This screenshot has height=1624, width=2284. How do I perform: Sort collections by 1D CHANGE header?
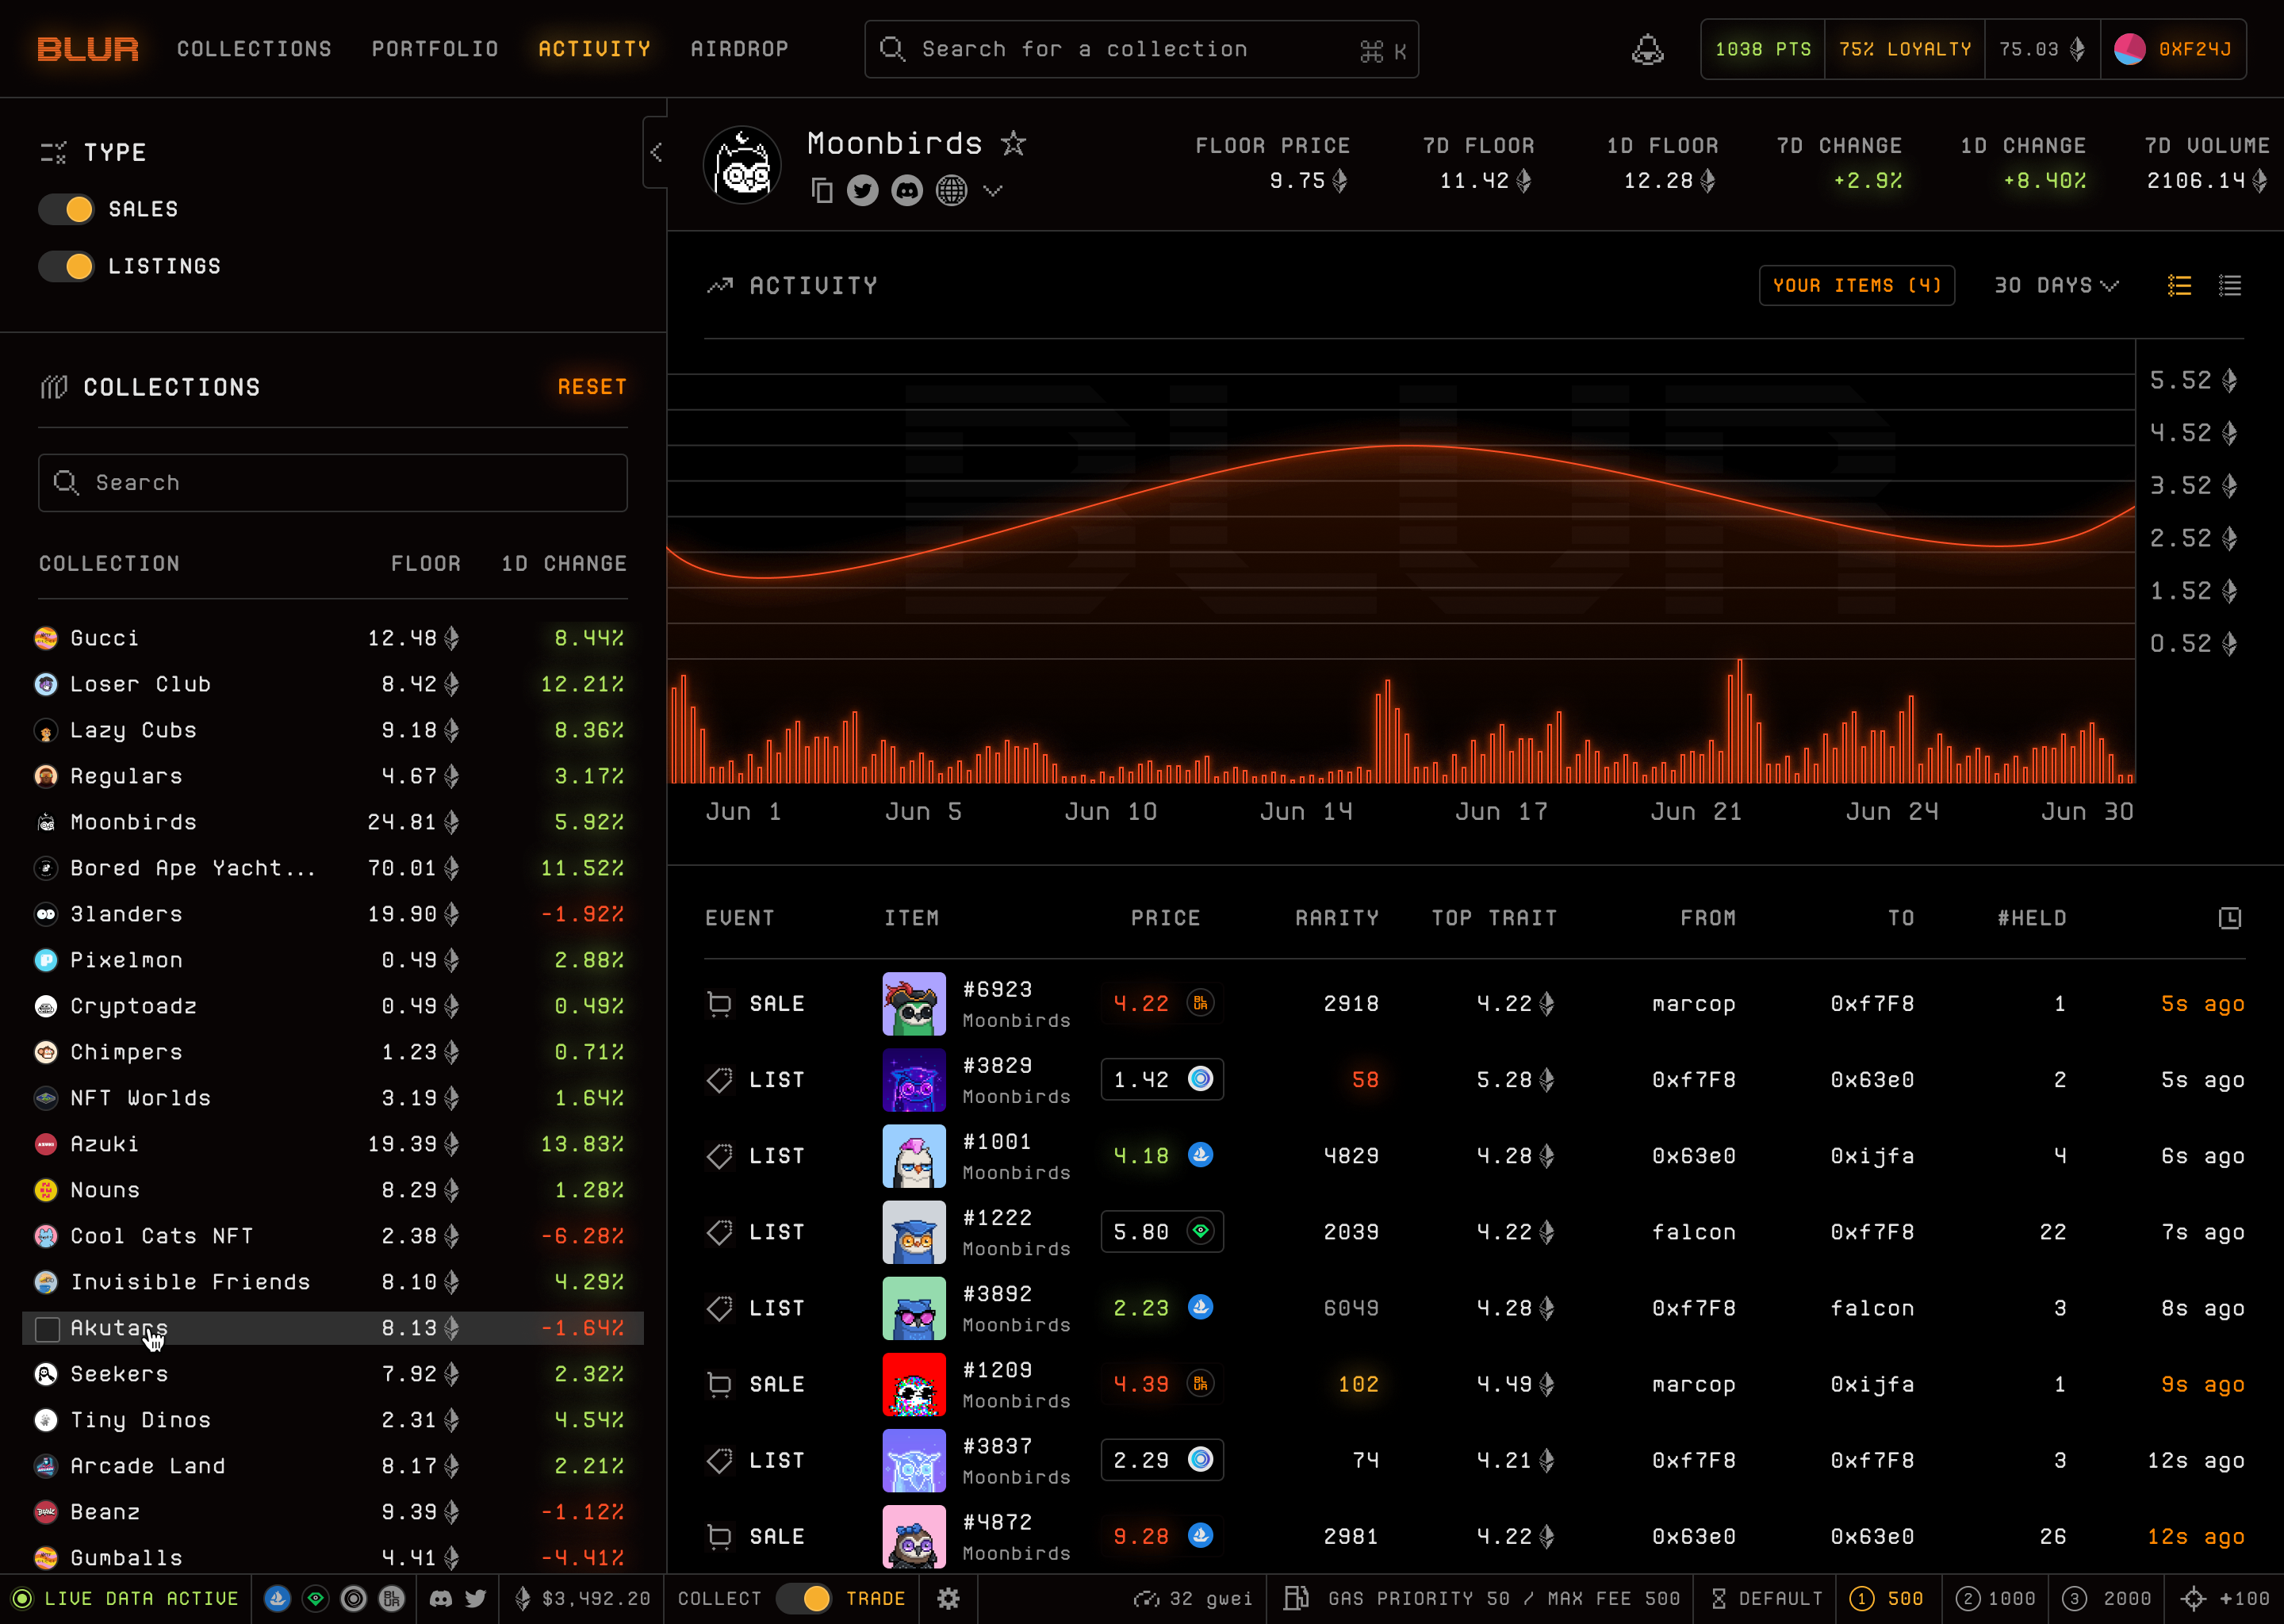[564, 564]
